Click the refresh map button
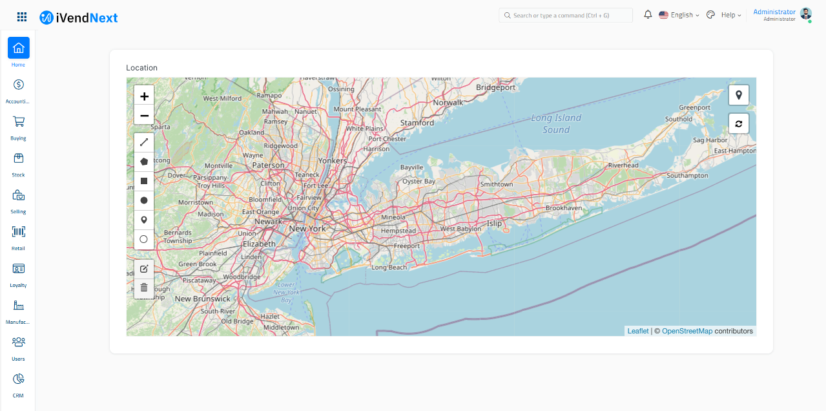The image size is (826, 411). point(739,123)
